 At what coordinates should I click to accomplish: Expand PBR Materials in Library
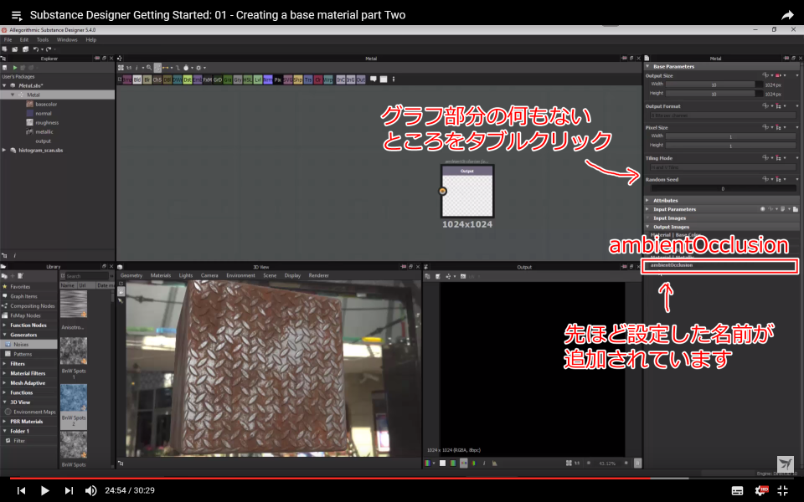coord(5,422)
